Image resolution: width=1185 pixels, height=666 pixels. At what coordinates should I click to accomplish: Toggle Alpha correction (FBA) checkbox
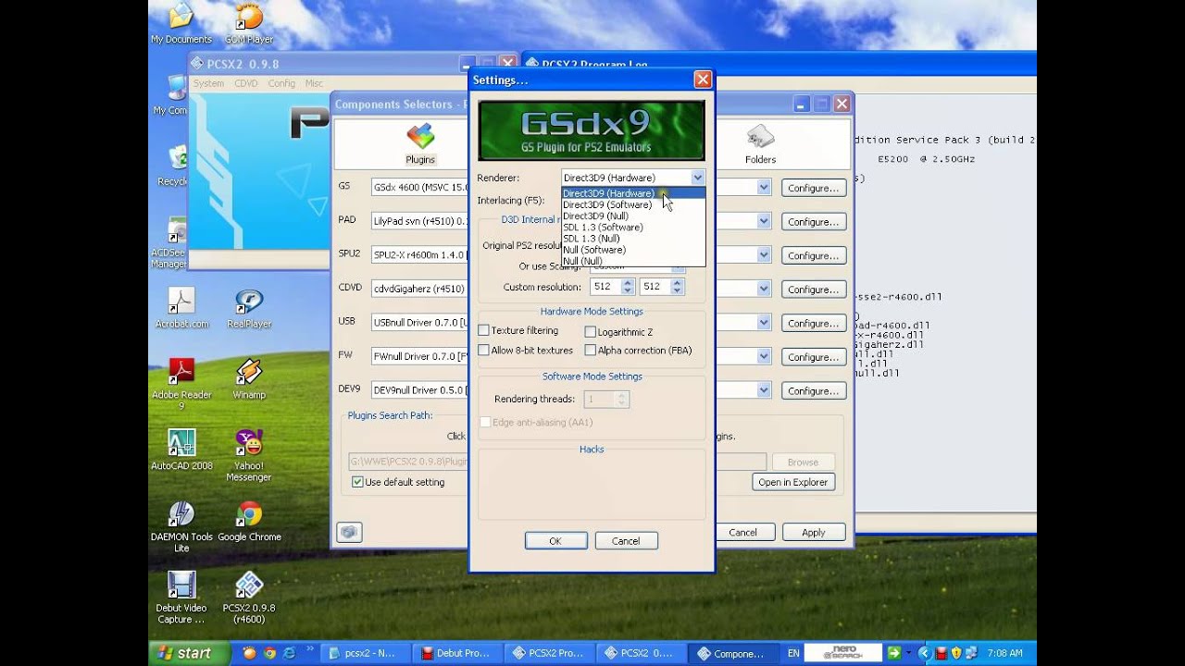click(590, 351)
